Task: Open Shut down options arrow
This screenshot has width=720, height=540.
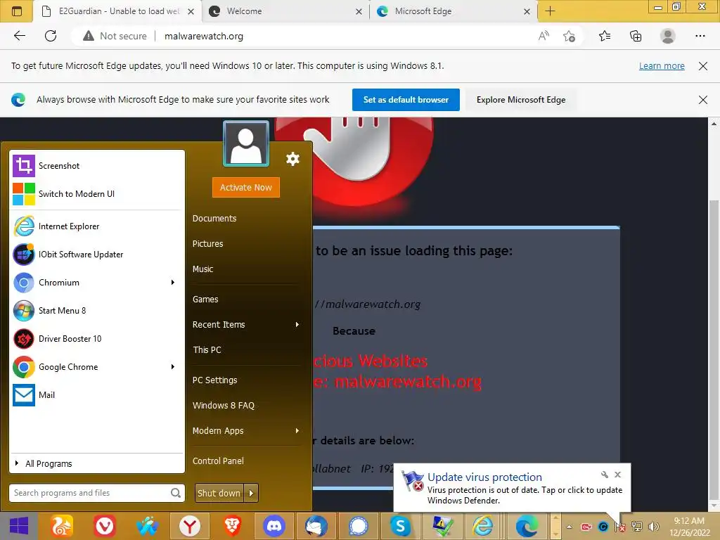Action: pyautogui.click(x=251, y=493)
